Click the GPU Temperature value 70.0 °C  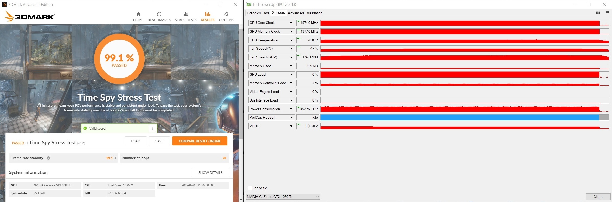(307, 40)
